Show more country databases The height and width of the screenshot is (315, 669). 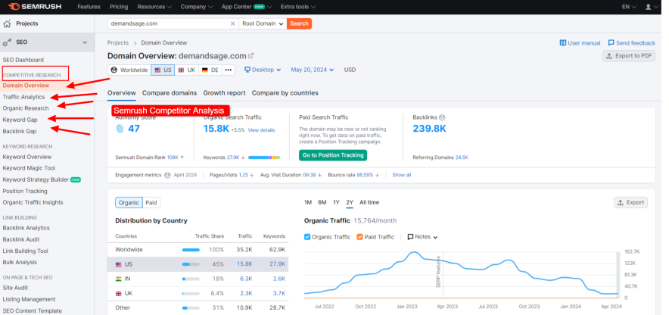coord(229,70)
